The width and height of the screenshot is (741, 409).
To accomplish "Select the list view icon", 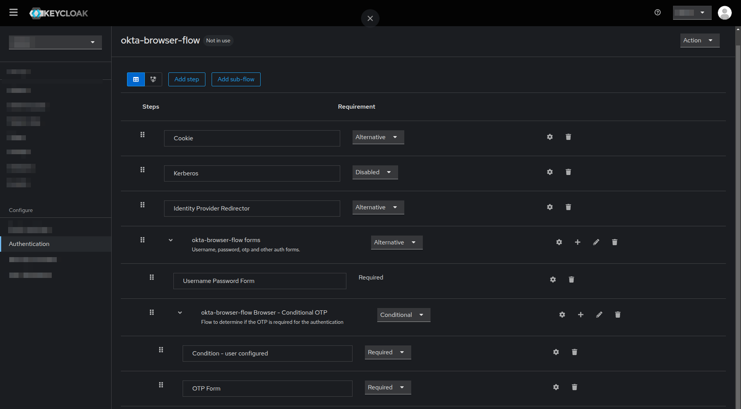I will tap(136, 79).
